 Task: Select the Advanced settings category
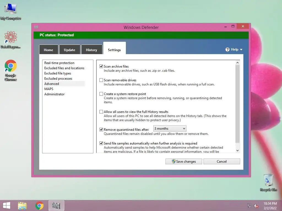(64, 84)
